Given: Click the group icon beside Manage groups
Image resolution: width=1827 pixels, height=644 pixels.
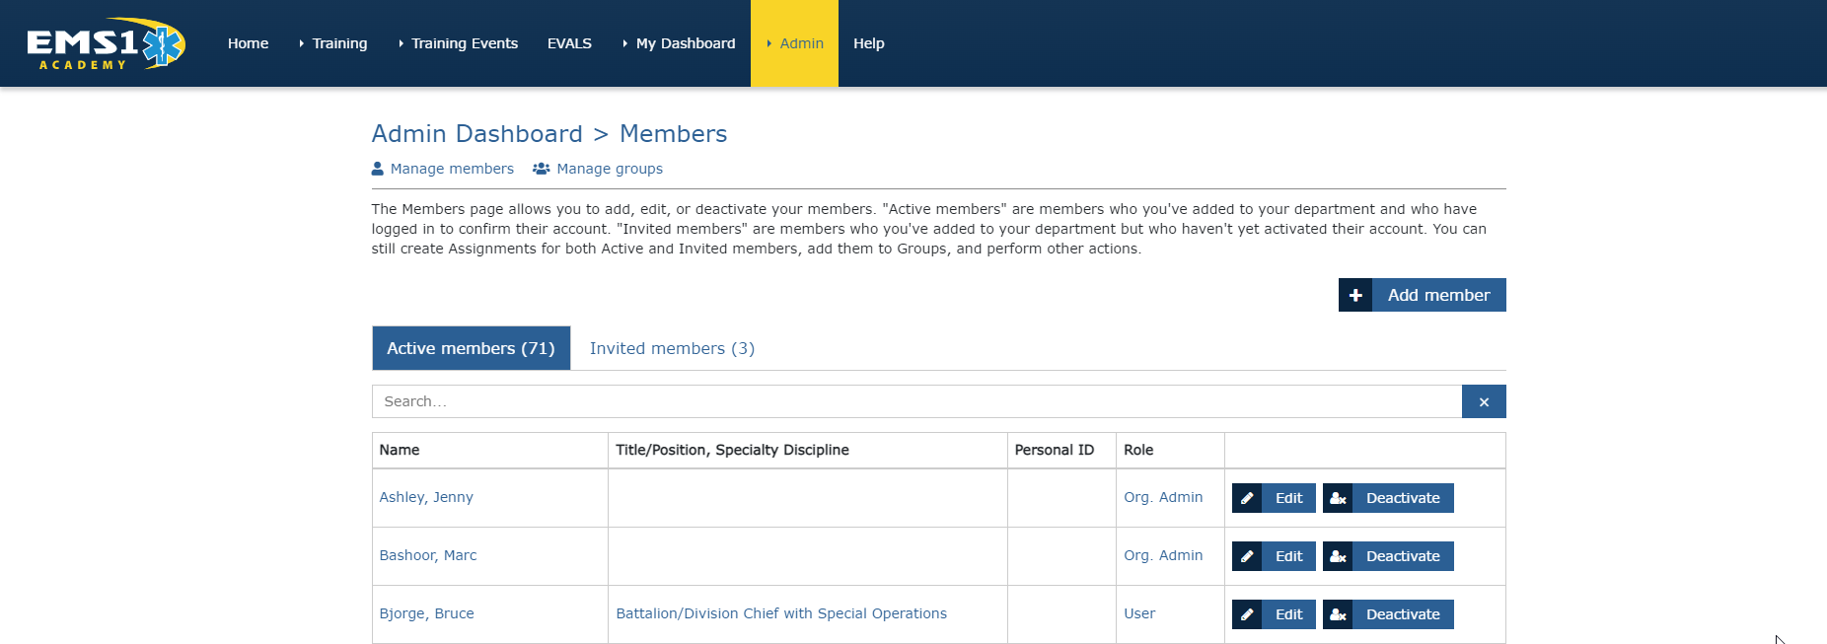Looking at the screenshot, I should point(541,169).
